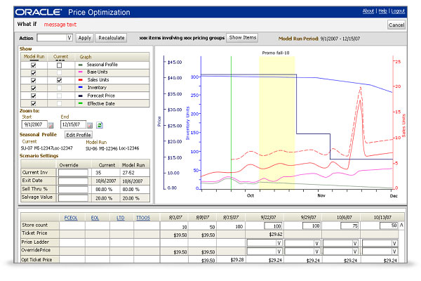Click the Promo fall-10 highlighted chart region
Viewport: 421px width, 281px height.
click(x=277, y=123)
